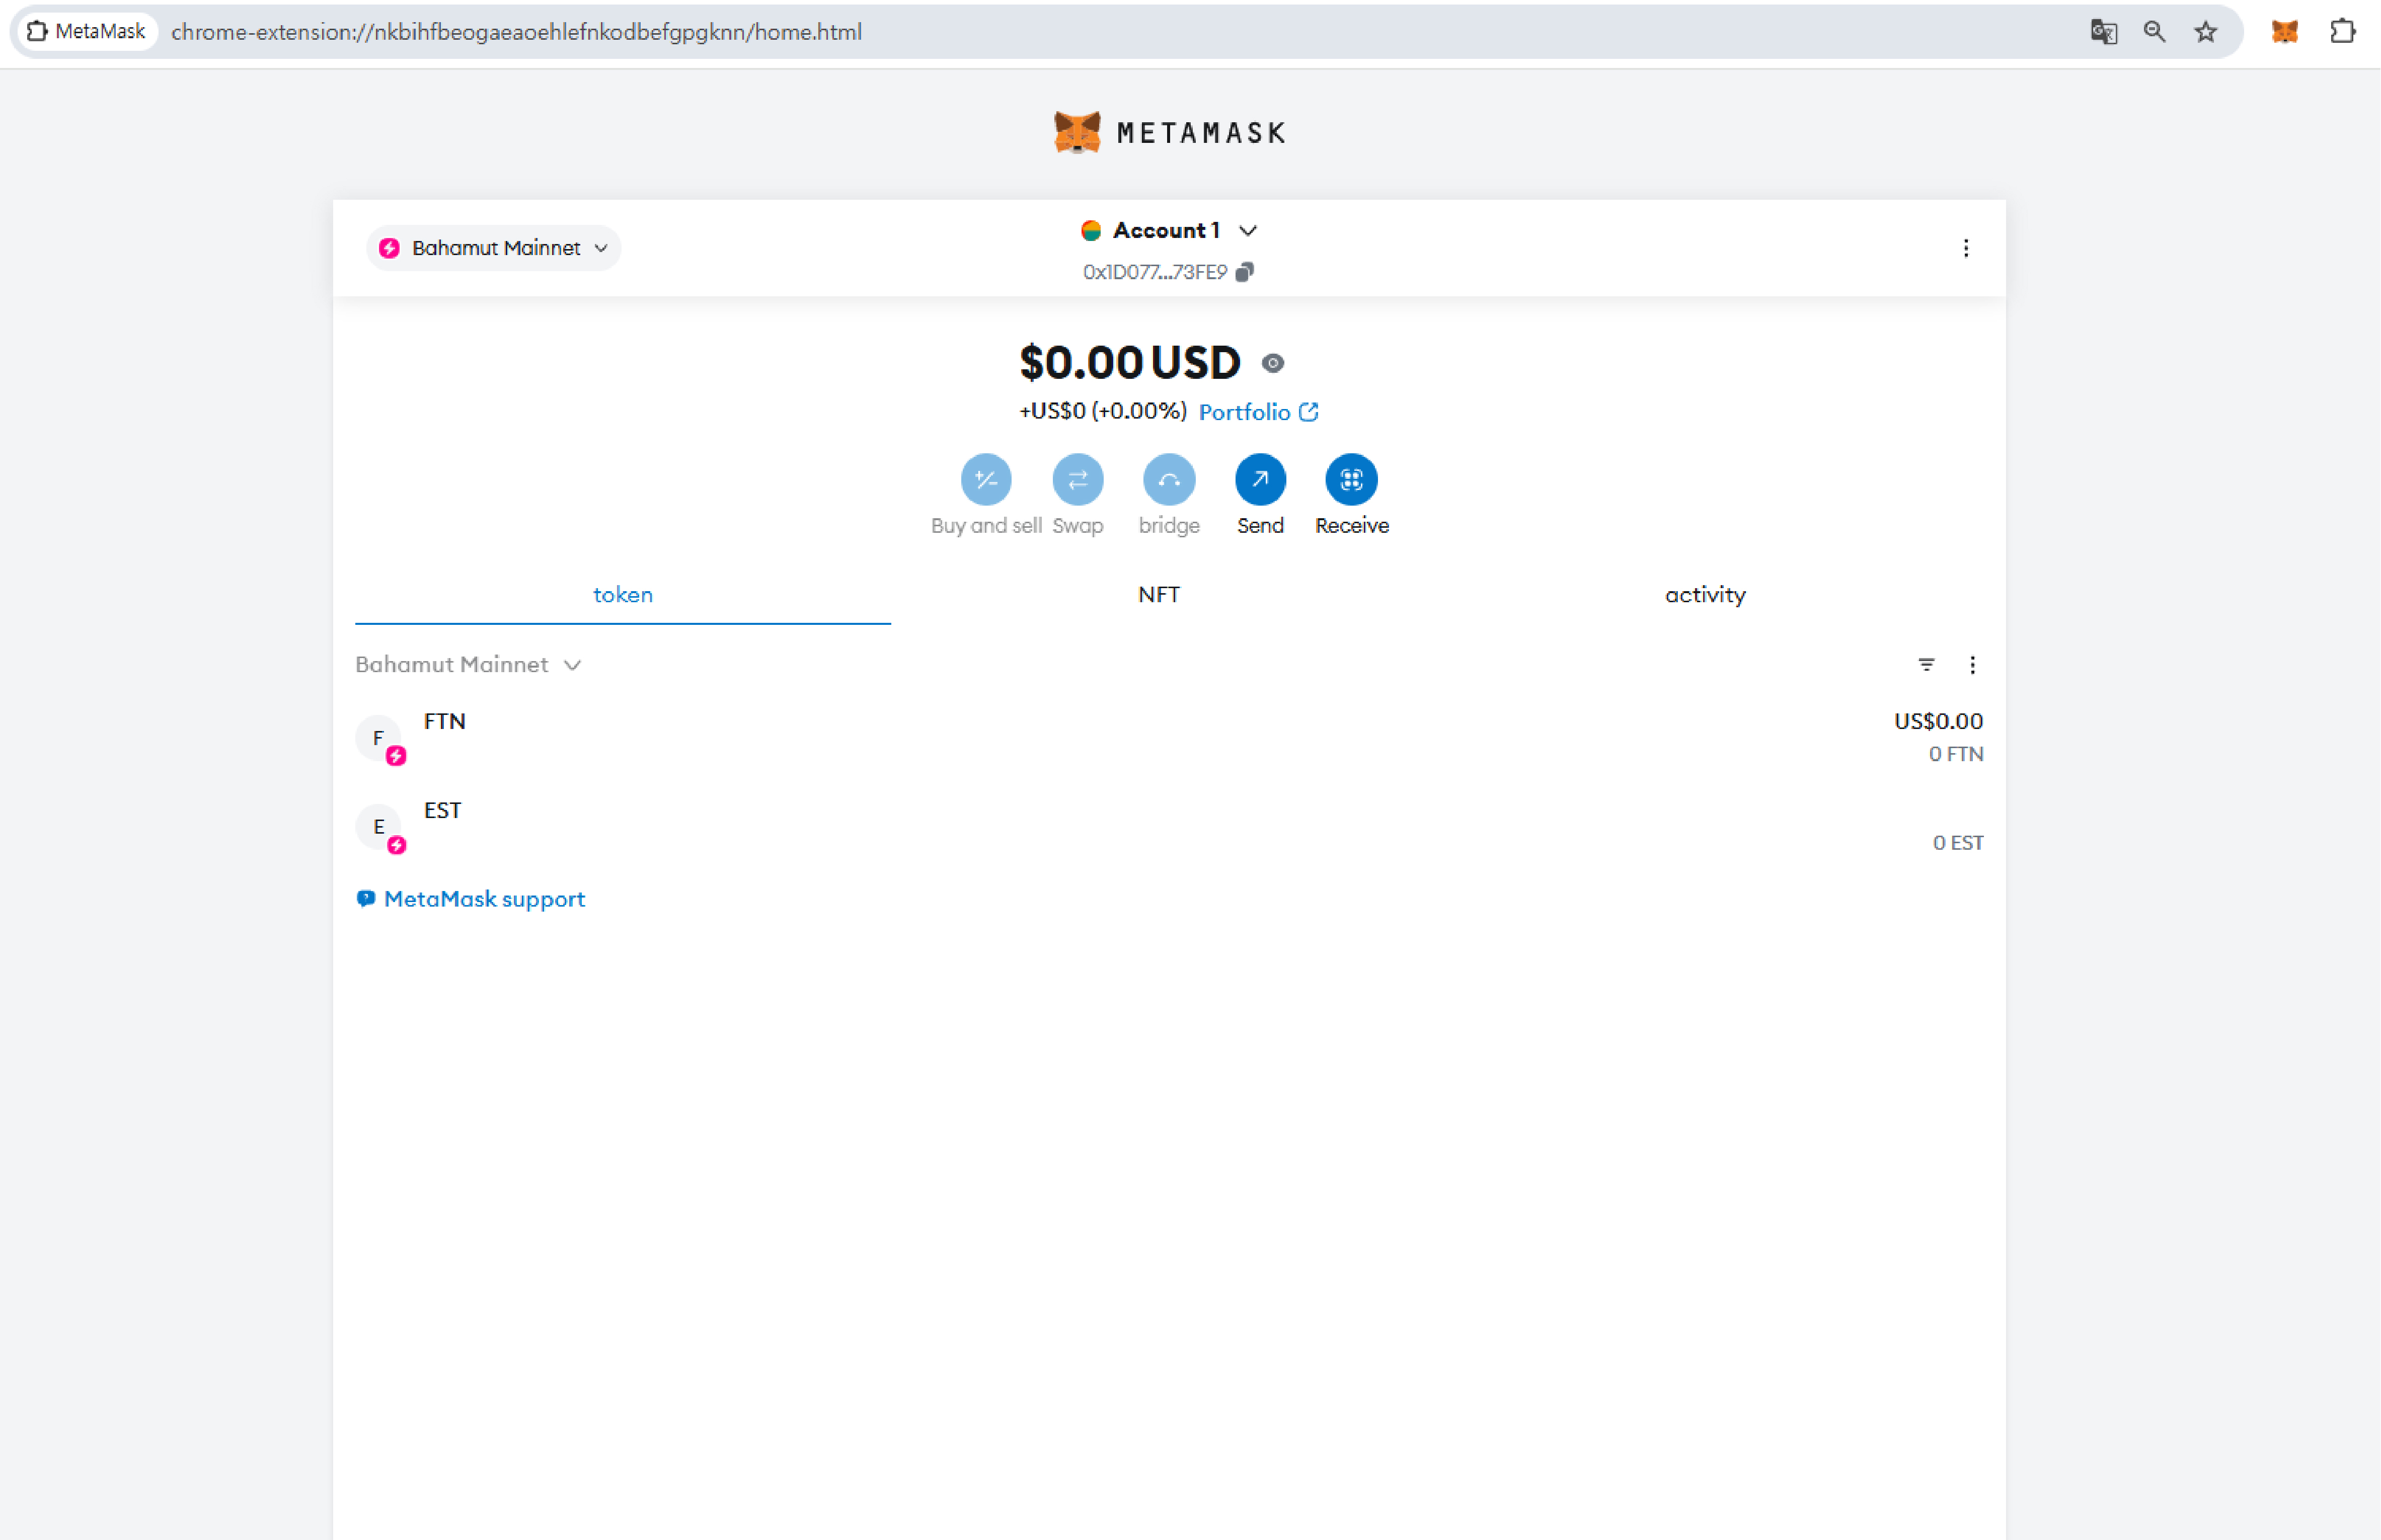This screenshot has height=1540, width=2381.
Task: Select the EST token name
Action: (x=442, y=811)
